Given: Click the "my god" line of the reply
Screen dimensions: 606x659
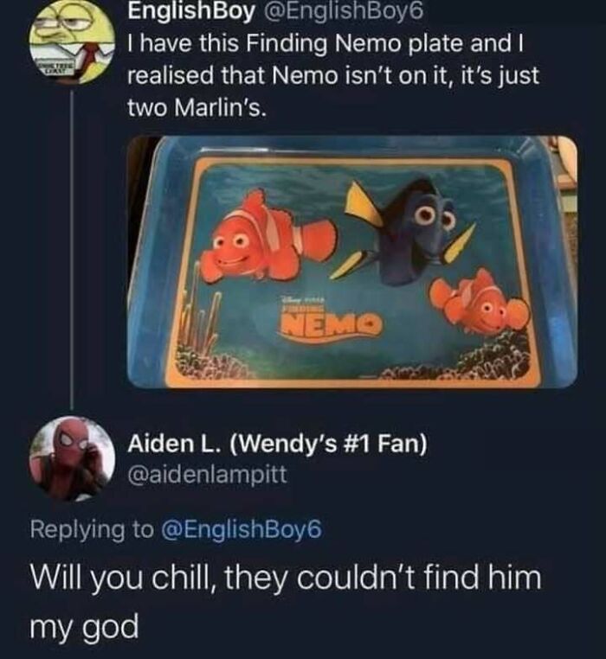Looking at the screenshot, I should point(84,627).
